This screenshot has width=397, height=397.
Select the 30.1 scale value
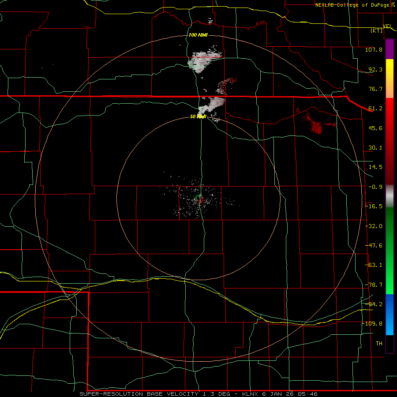tap(375, 148)
